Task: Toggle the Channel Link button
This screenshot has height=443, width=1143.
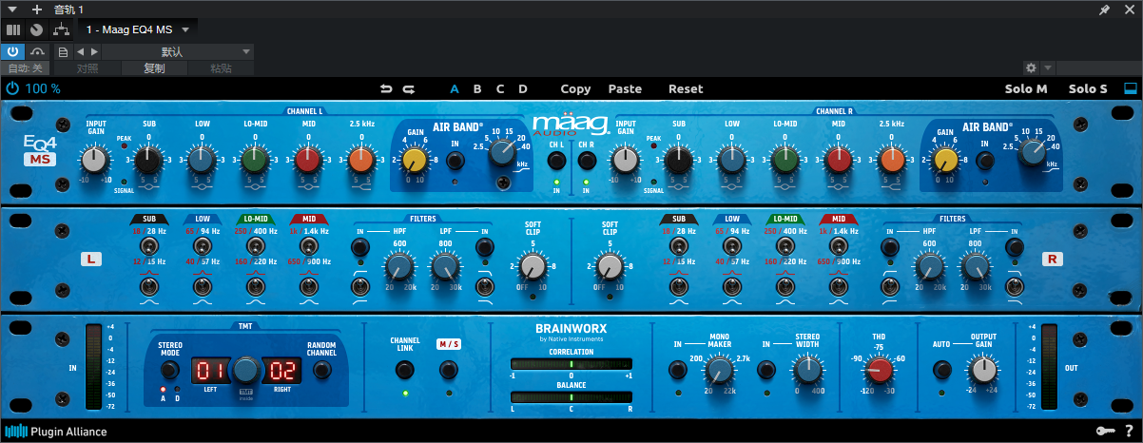Action: [406, 370]
